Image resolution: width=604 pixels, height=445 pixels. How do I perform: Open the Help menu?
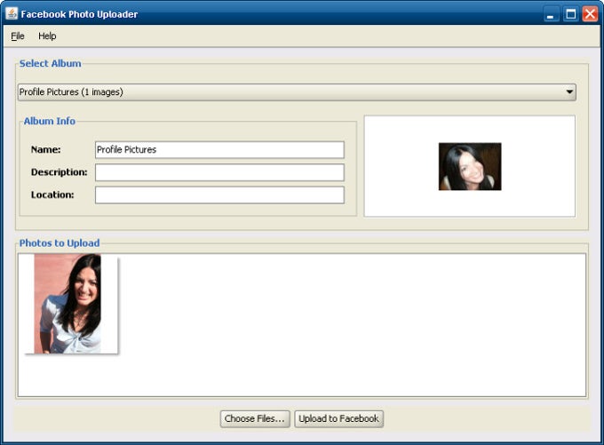tap(47, 36)
